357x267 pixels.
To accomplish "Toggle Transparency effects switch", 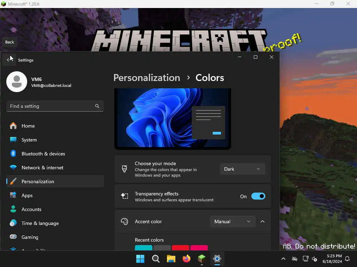I will tap(258, 196).
